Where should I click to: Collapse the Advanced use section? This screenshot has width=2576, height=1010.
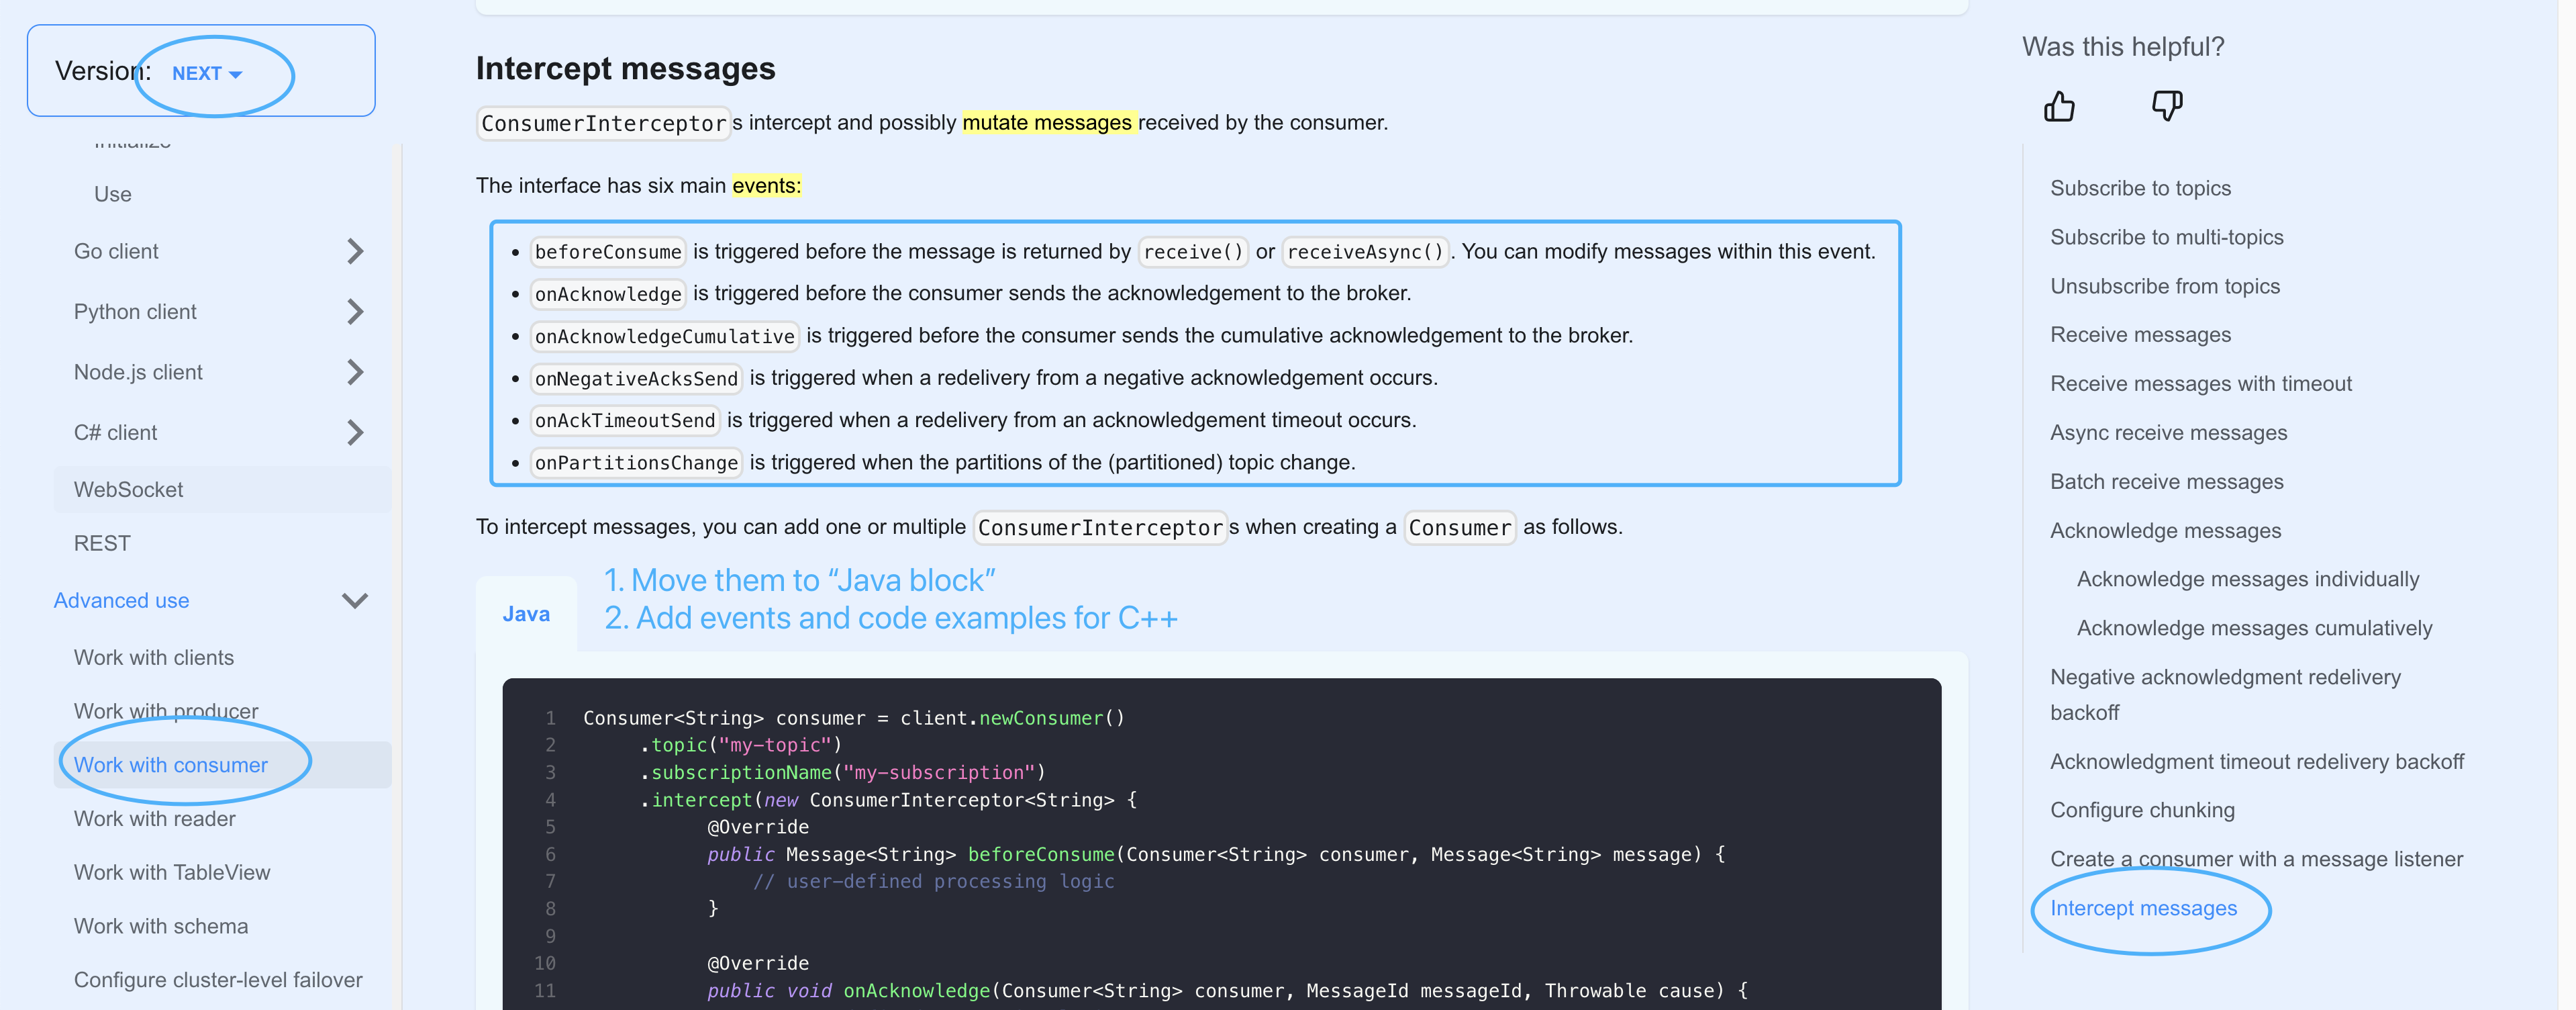[x=355, y=600]
